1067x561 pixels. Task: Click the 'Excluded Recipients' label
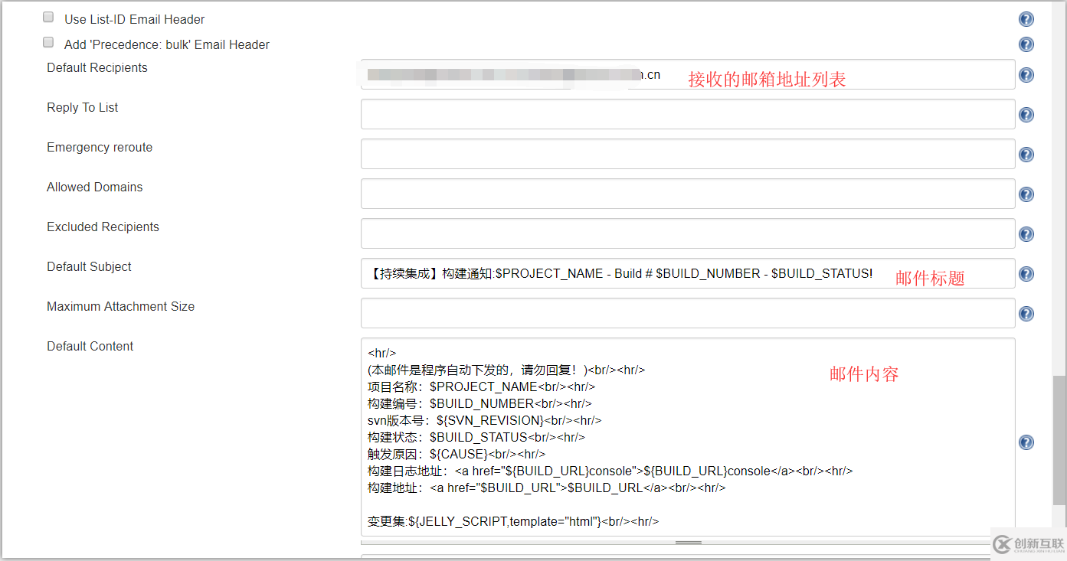point(103,227)
